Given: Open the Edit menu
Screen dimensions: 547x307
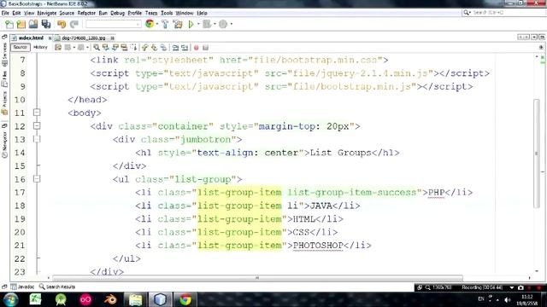Looking at the screenshot, I should (16, 13).
